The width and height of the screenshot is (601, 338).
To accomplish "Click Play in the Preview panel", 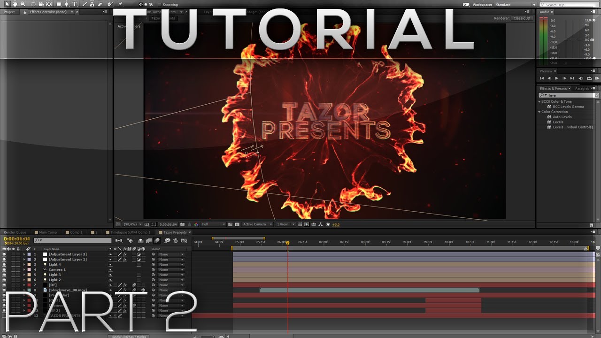I will 557,78.
